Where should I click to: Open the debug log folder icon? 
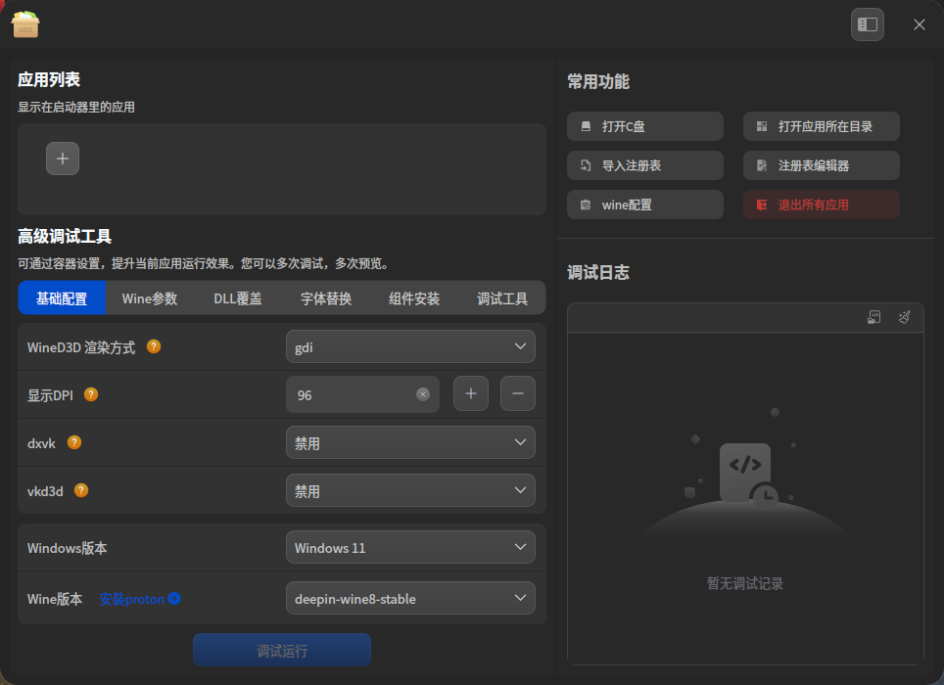[874, 317]
